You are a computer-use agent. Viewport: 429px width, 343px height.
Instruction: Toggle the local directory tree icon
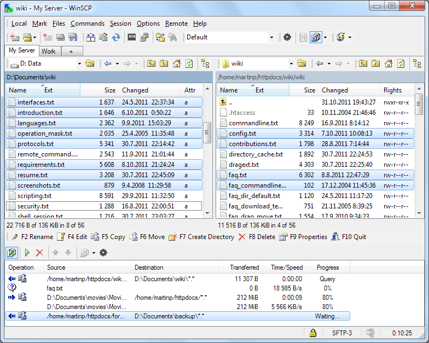coord(206,64)
